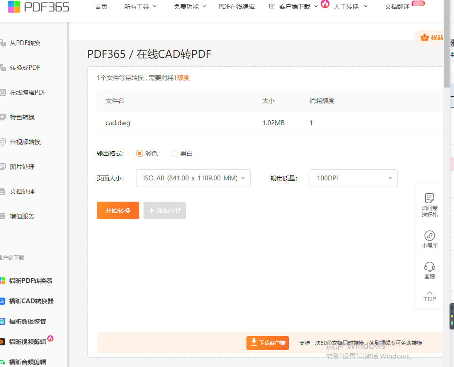Open 福昕音频剪辑 download link
The width and height of the screenshot is (454, 367).
pos(27,363)
